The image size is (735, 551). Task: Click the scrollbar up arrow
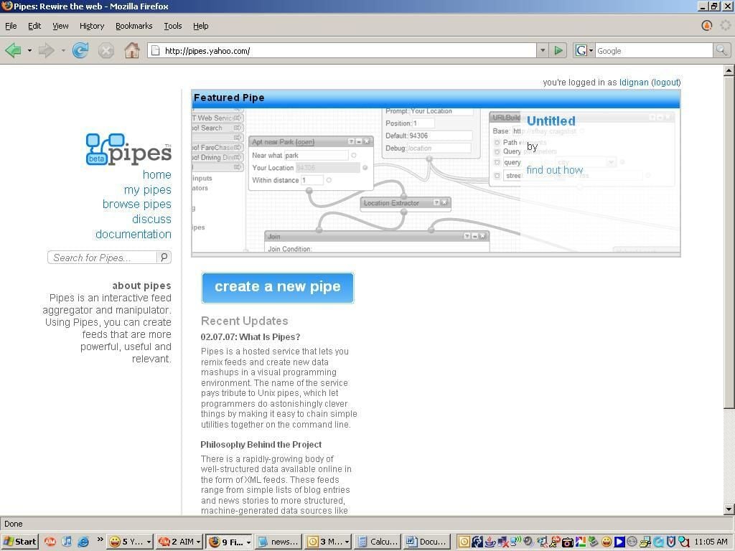[729, 71]
